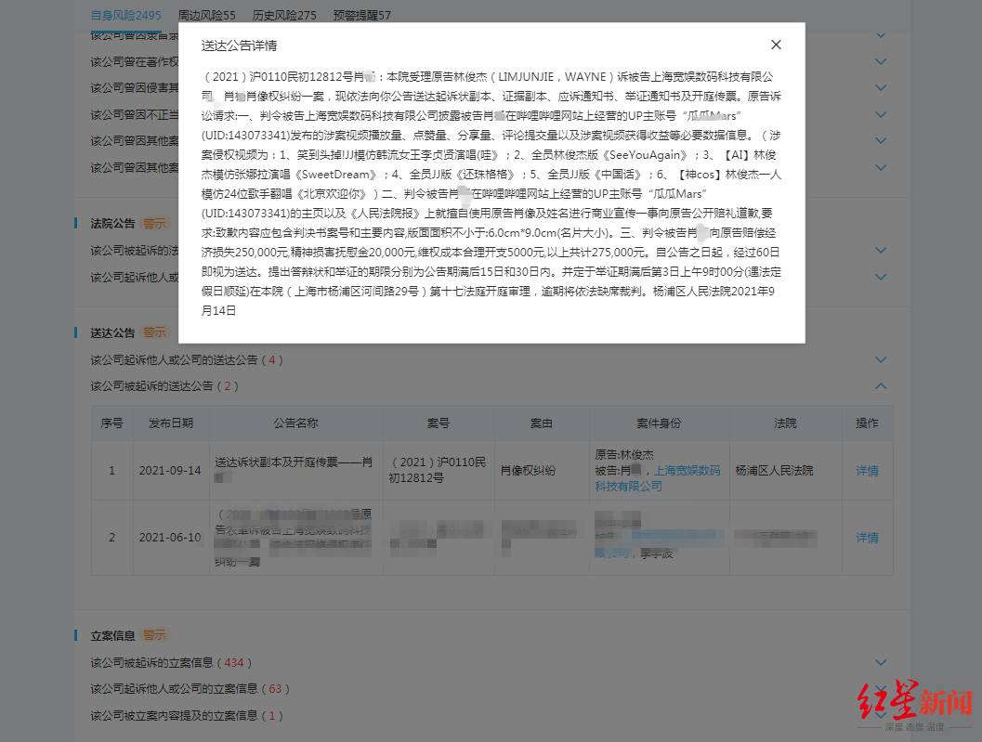Viewport: 982px width, 742px height.
Task: Collapse the 该公司被起诉的送达公告 list
Action: click(880, 385)
